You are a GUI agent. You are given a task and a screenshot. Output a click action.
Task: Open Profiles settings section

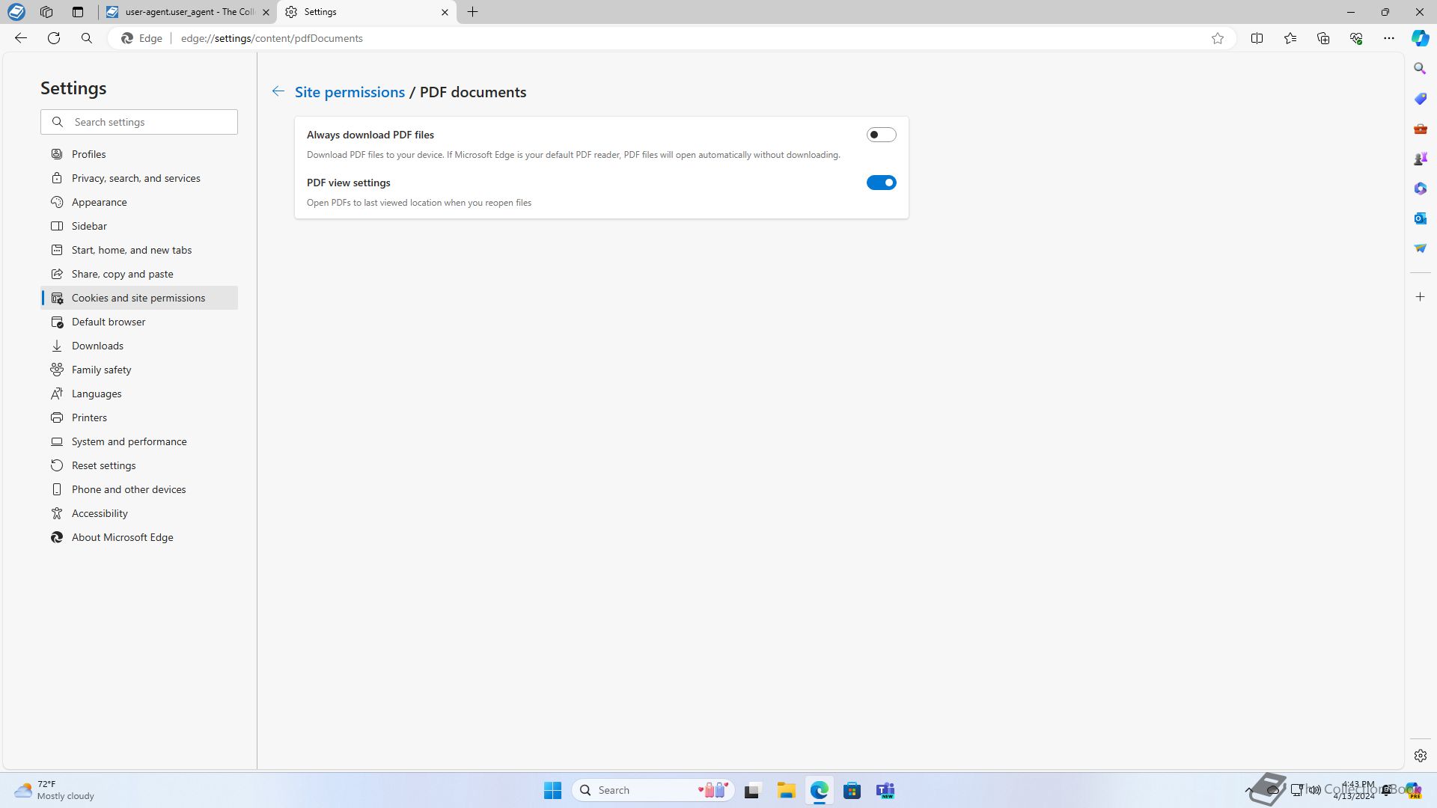(139, 154)
